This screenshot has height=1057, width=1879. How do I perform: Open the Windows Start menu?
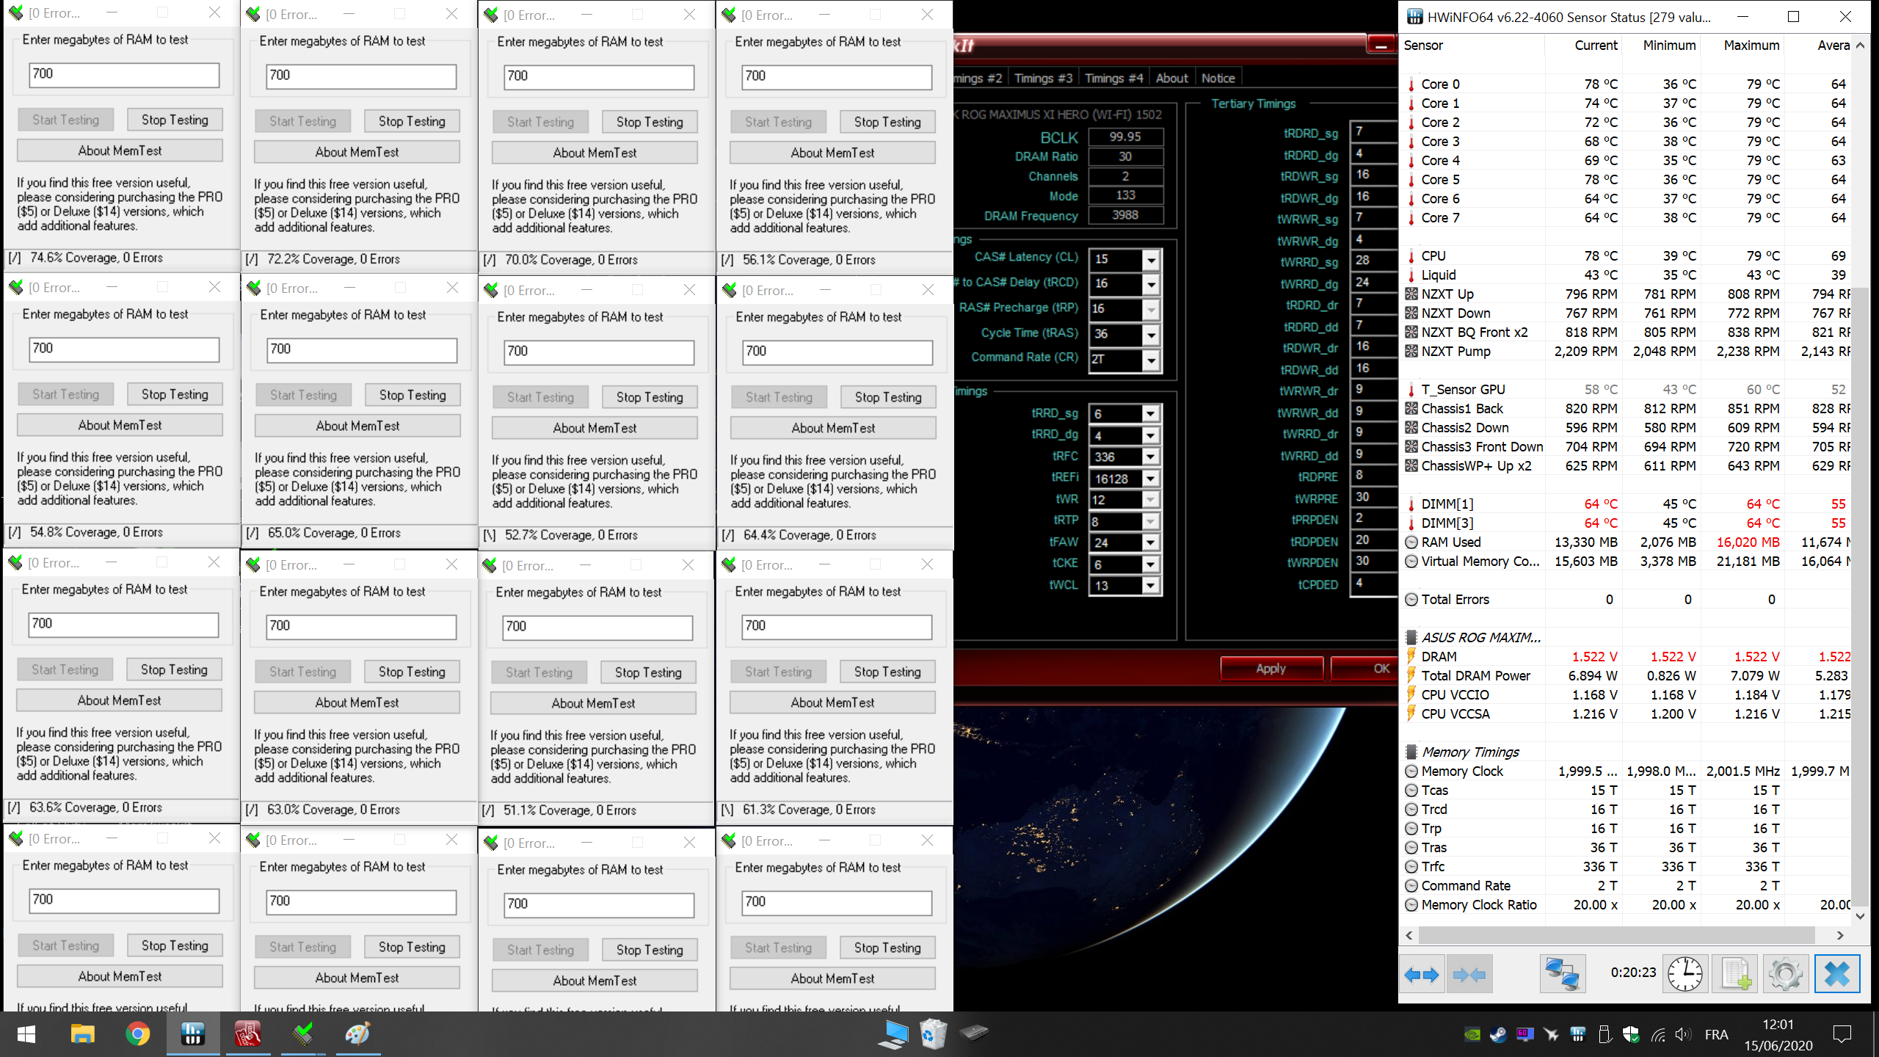click(x=26, y=1034)
